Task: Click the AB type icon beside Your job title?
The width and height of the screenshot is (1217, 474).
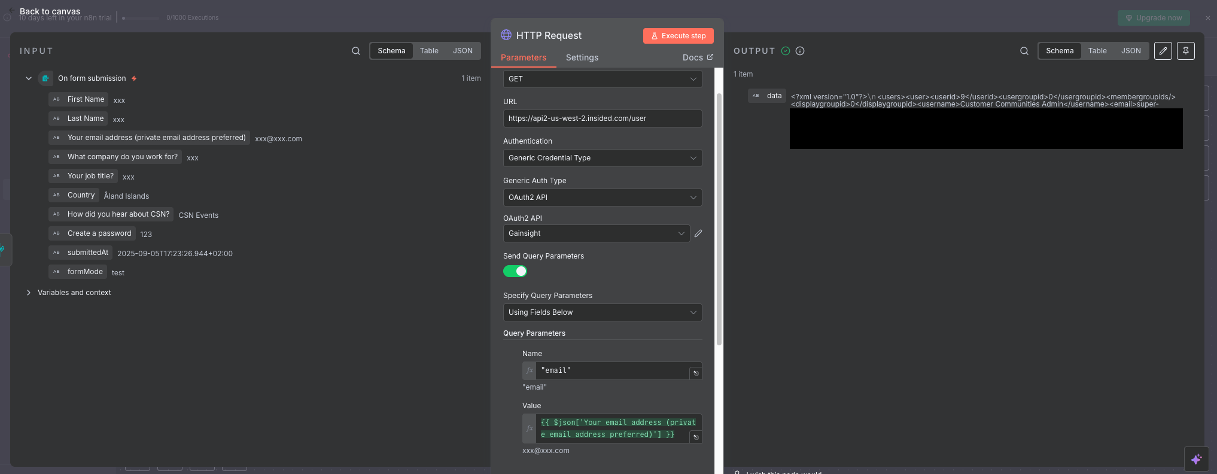Action: [57, 176]
